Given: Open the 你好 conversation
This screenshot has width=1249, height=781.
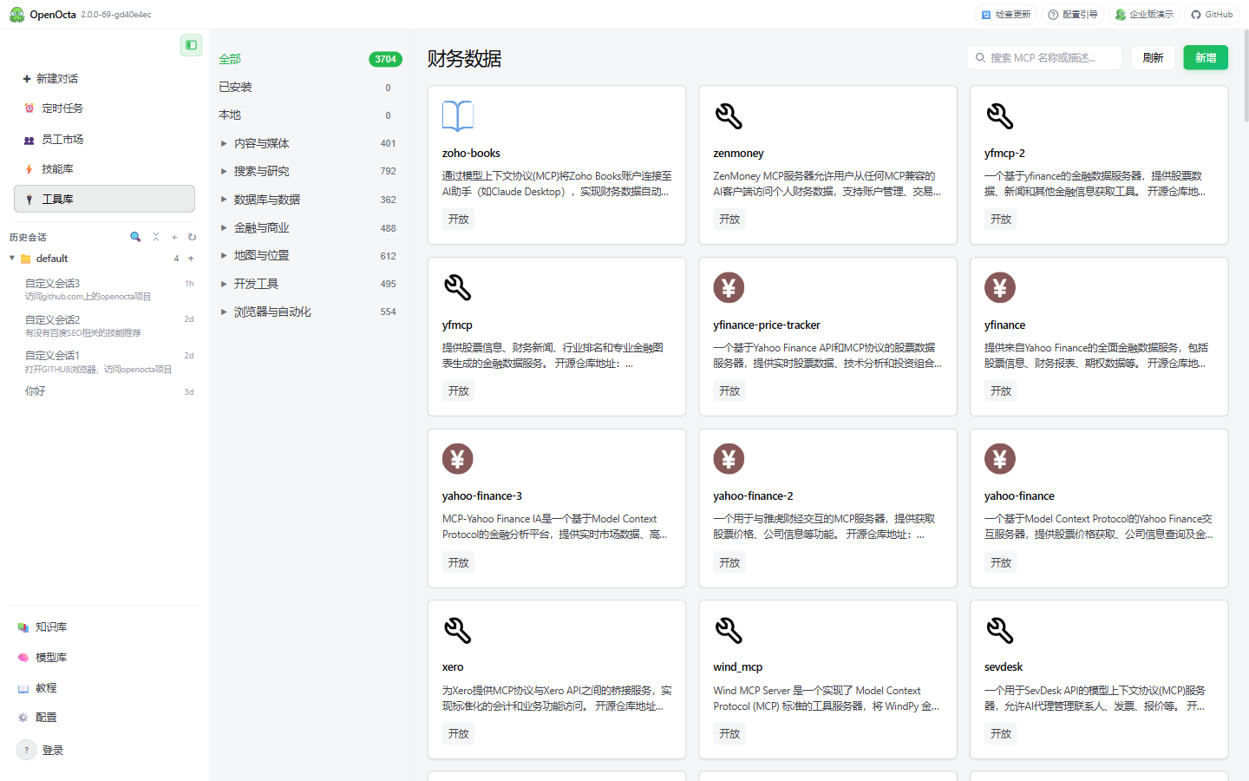Looking at the screenshot, I should 108,391.
